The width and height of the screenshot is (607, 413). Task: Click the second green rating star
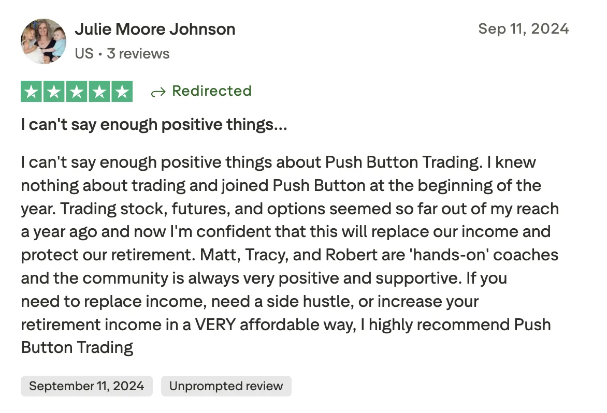tap(54, 92)
